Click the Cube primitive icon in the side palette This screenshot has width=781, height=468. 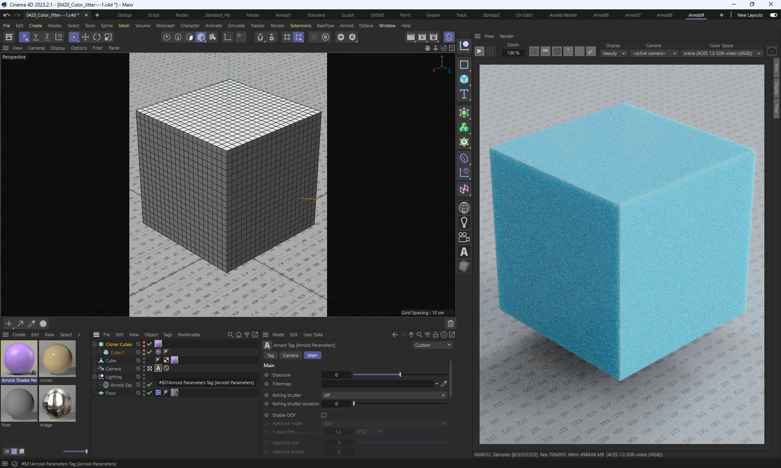(464, 79)
